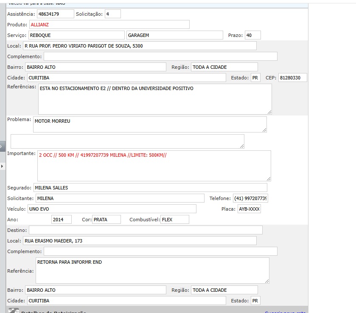This screenshot has width=356, height=313.
Task: Click the Cidade field on the CEP row
Action: (127, 78)
